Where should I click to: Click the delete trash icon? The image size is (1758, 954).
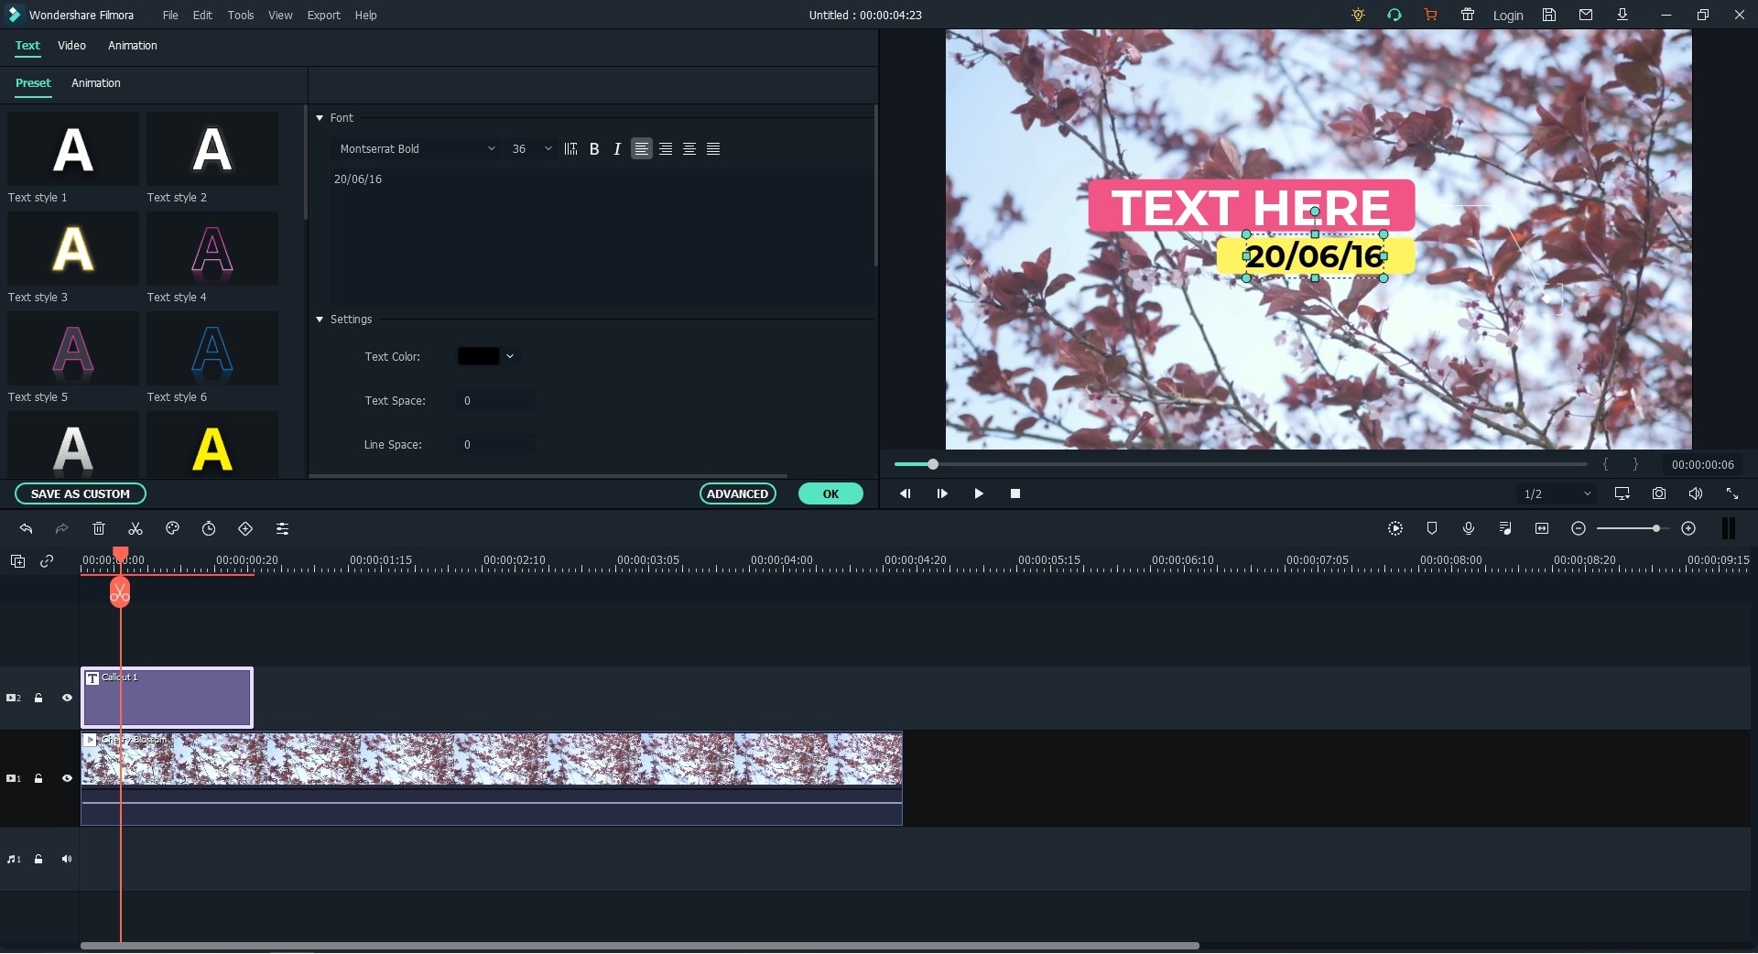(99, 529)
